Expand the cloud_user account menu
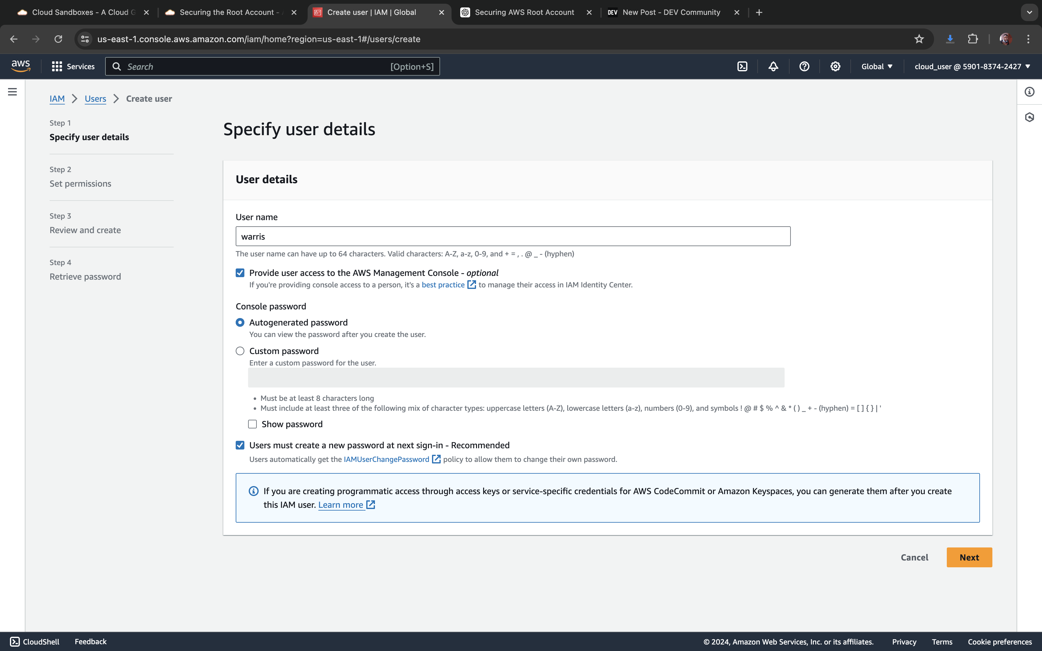The height and width of the screenshot is (651, 1042). (972, 66)
